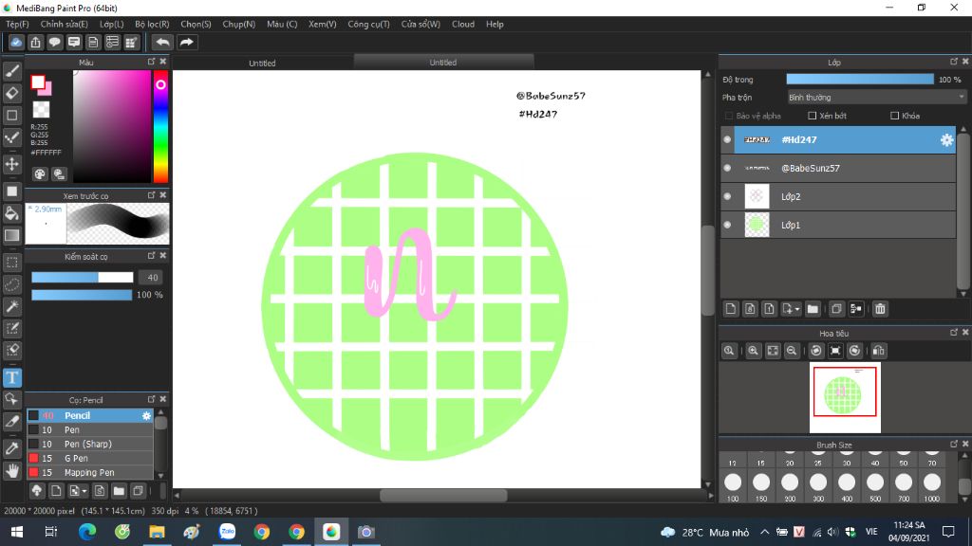
Task: Undock the Brush Size panel
Action: coord(953,444)
